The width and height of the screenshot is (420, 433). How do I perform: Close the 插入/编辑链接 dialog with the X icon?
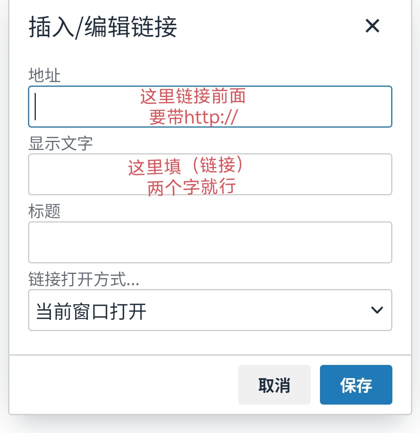click(x=372, y=26)
